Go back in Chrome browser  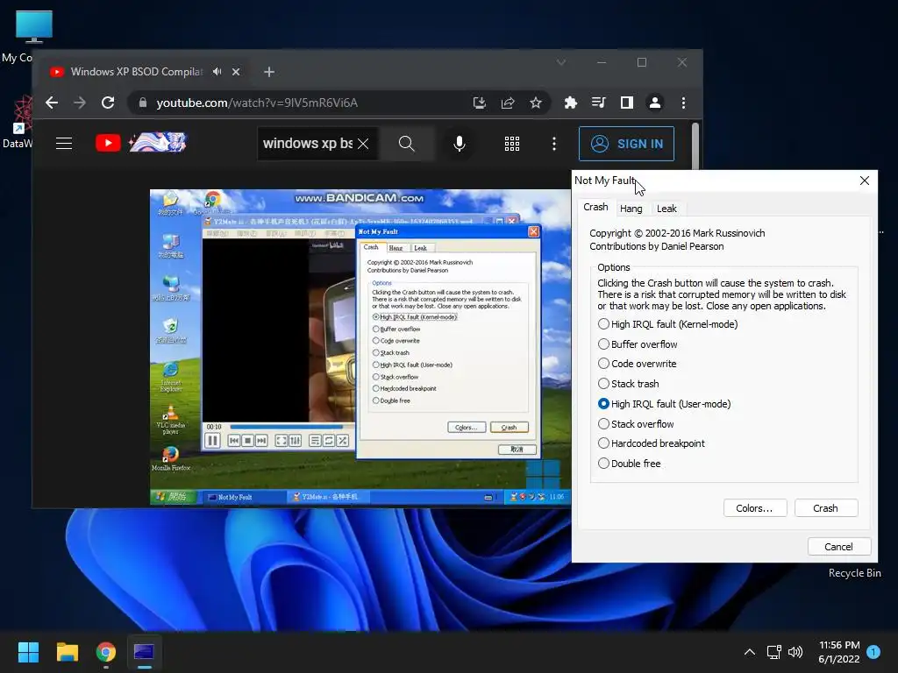tap(52, 103)
